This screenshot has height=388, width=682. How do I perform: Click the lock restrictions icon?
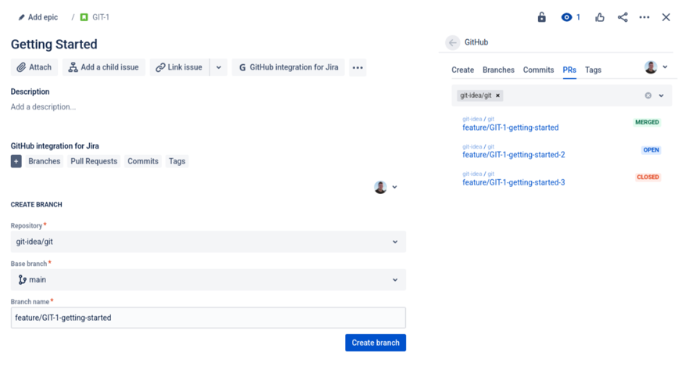[541, 17]
